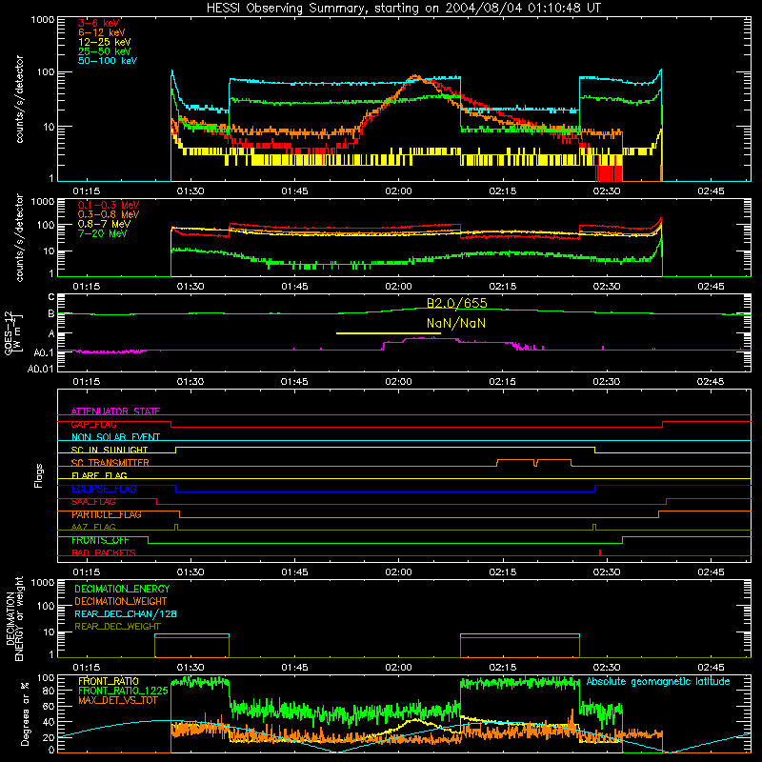Click the 12-25 keV legend entry
Viewport: 762px width, 762px height.
pyautogui.click(x=105, y=42)
